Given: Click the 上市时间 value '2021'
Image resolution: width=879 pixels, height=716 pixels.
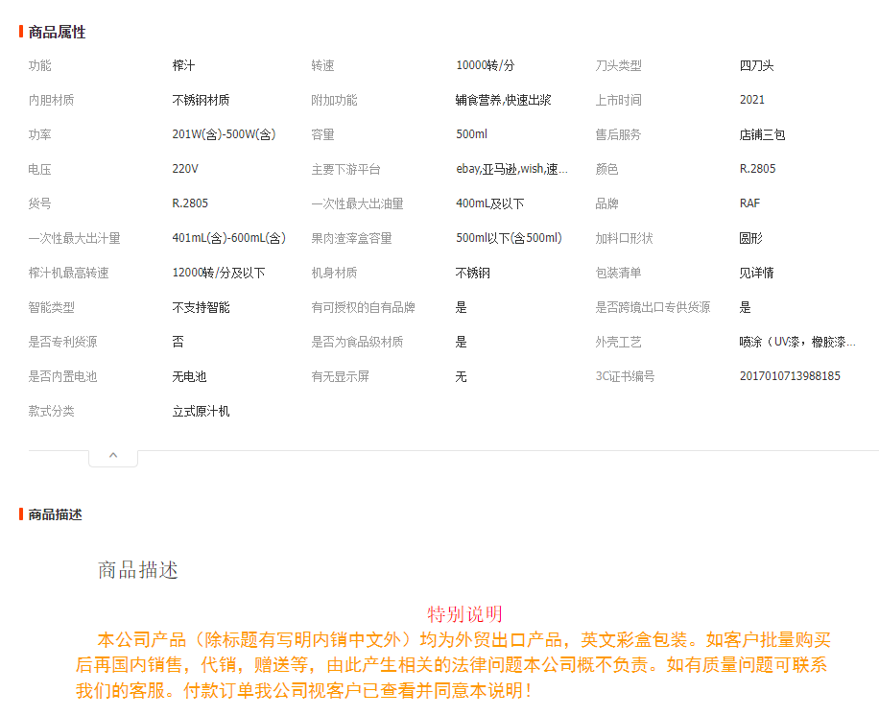Looking at the screenshot, I should (x=751, y=101).
